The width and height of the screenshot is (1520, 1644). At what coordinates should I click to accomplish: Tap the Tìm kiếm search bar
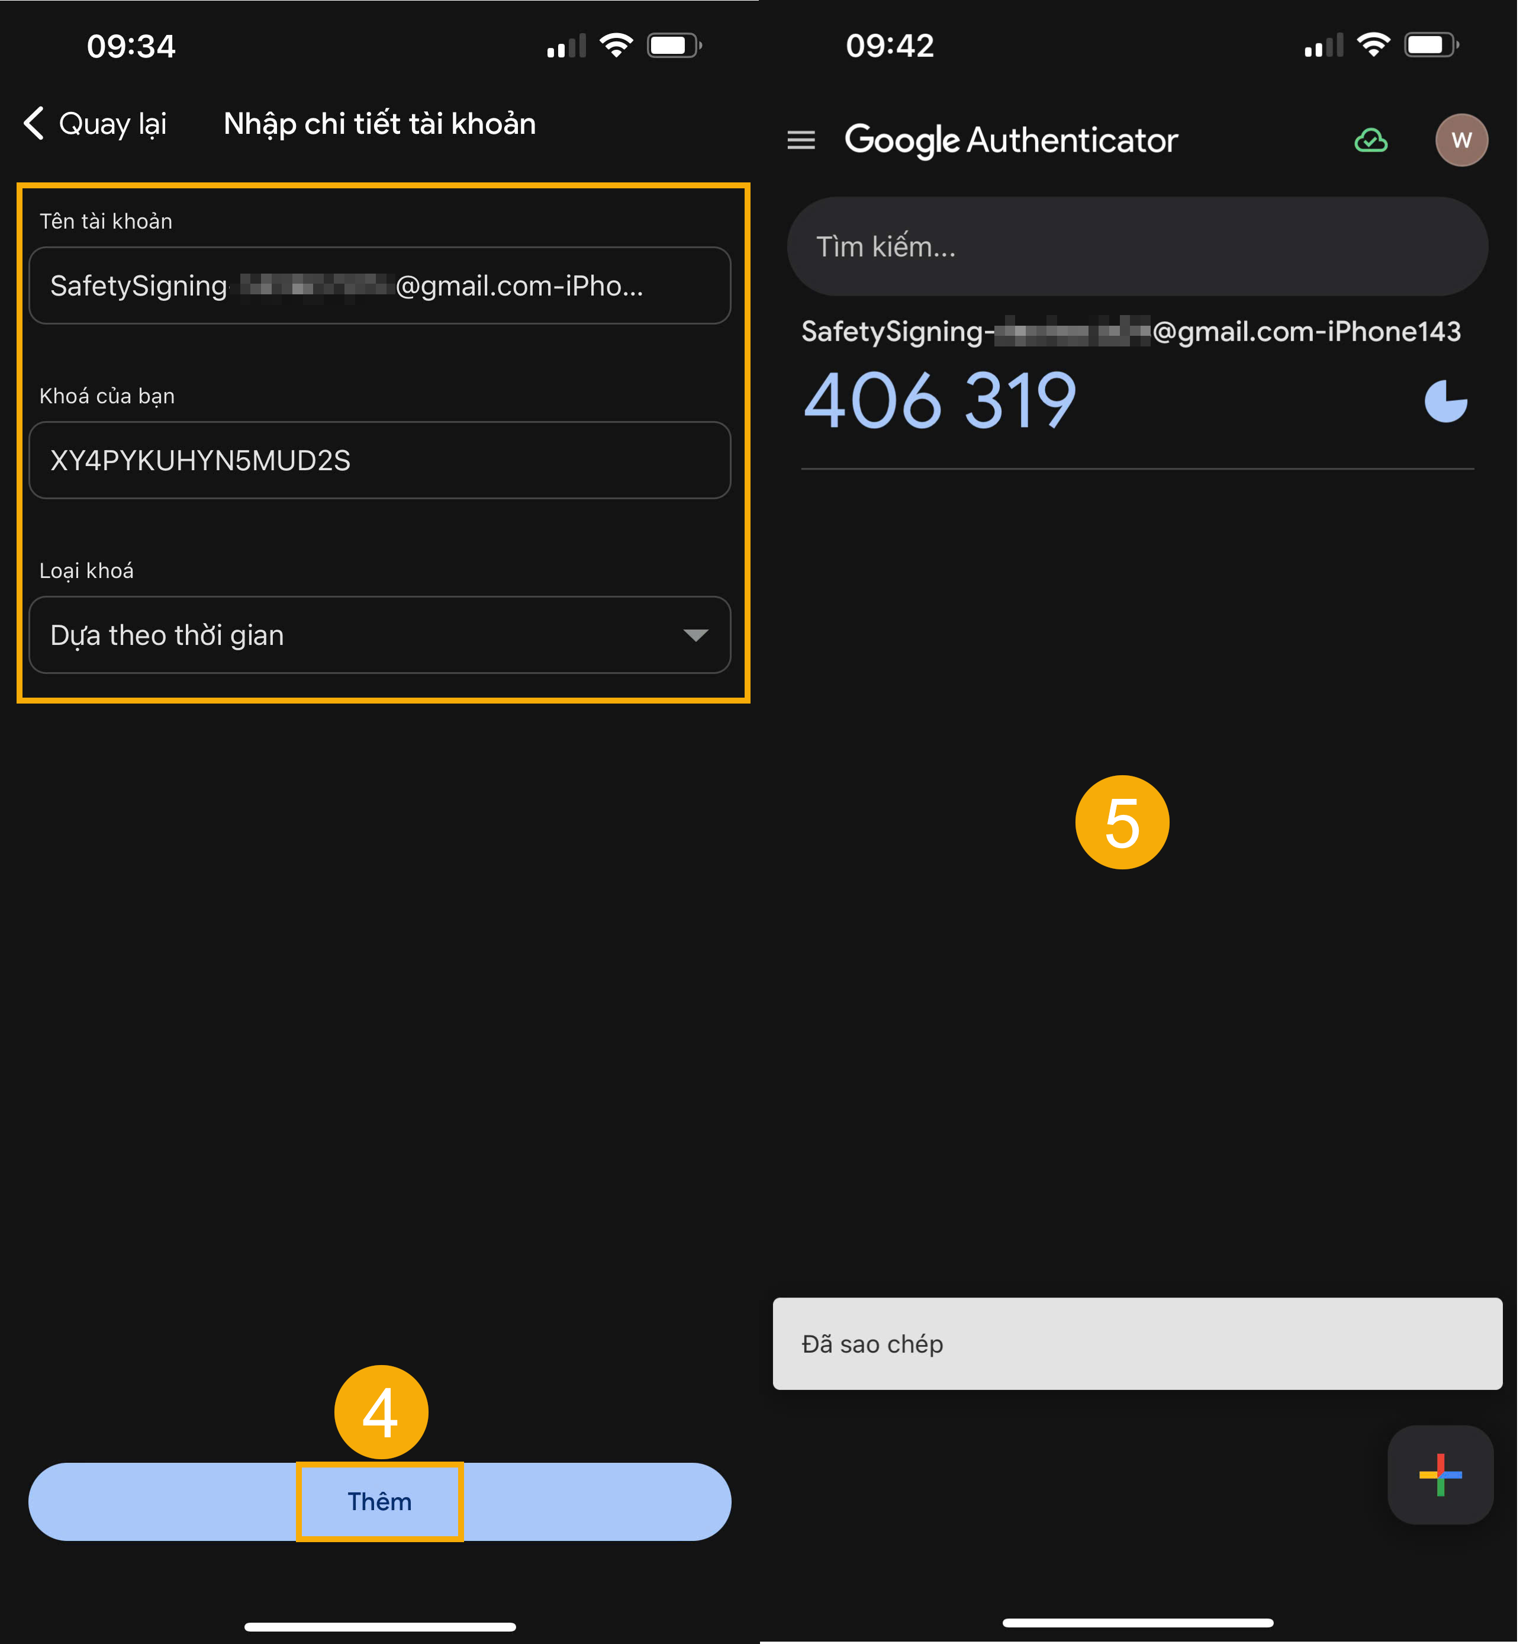pos(1136,247)
